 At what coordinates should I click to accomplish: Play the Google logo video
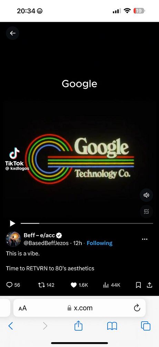pos(12,223)
